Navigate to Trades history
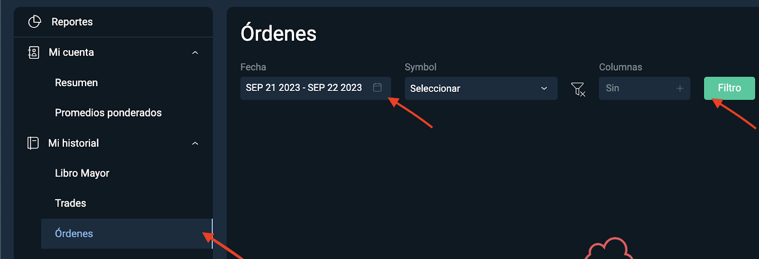 click(x=71, y=203)
